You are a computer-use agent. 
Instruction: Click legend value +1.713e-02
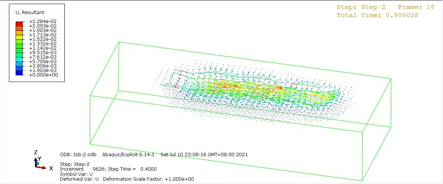(x=44, y=34)
